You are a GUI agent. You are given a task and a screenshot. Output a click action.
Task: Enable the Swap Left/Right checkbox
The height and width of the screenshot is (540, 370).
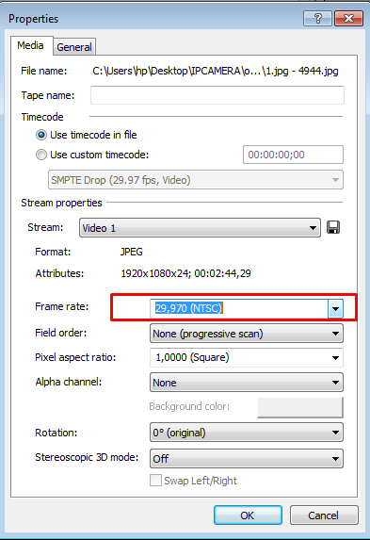coord(155,480)
